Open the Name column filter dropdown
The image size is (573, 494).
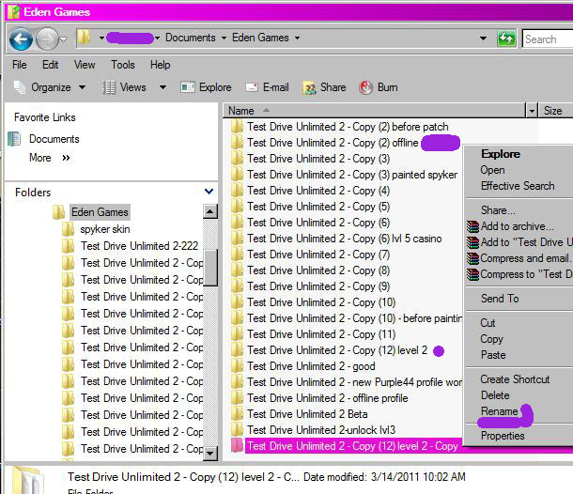click(532, 110)
